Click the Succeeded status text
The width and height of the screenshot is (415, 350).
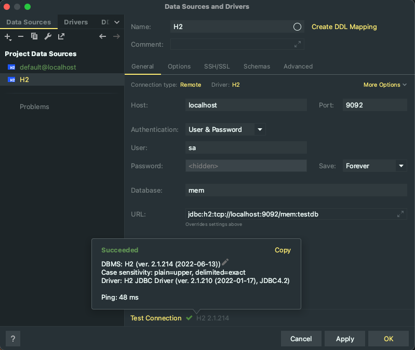pos(119,250)
